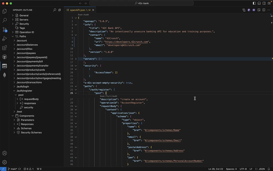Expand the General outline section
The image size is (273, 171).
(x=13, y=15)
